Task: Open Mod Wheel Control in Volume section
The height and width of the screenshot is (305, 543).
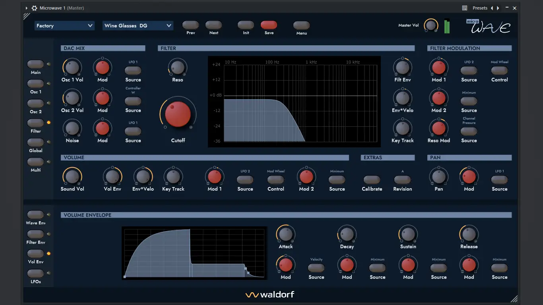Action: pyautogui.click(x=276, y=180)
